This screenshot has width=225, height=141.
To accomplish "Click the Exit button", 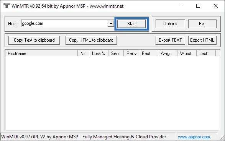I will 202,24.
